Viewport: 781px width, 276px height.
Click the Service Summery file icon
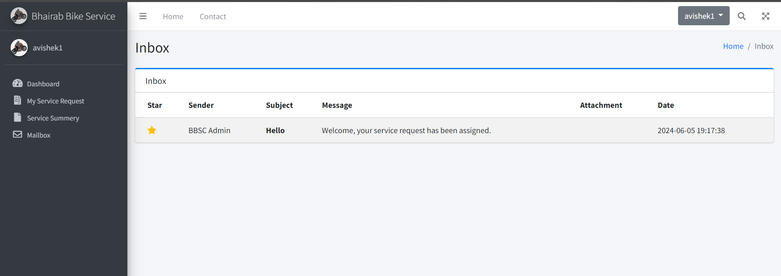(x=18, y=117)
